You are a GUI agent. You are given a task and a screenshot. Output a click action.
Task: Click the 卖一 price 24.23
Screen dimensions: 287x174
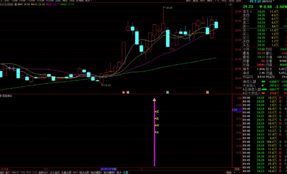[261, 26]
